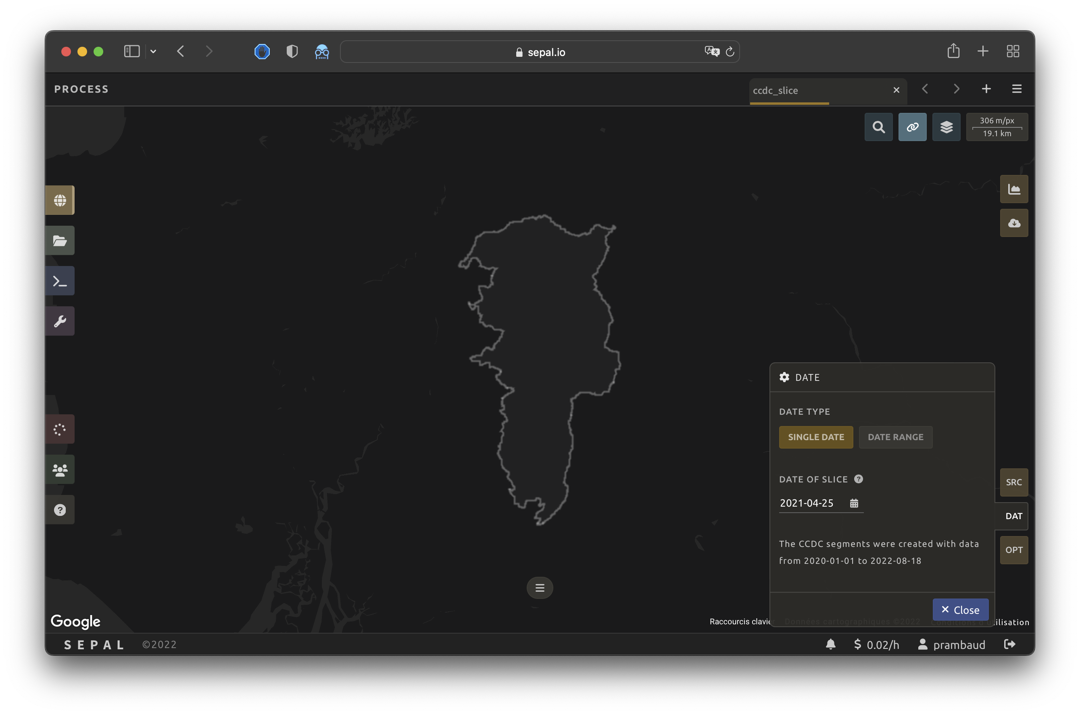Expand the Safari sidebar dropdown chevron

click(x=153, y=52)
